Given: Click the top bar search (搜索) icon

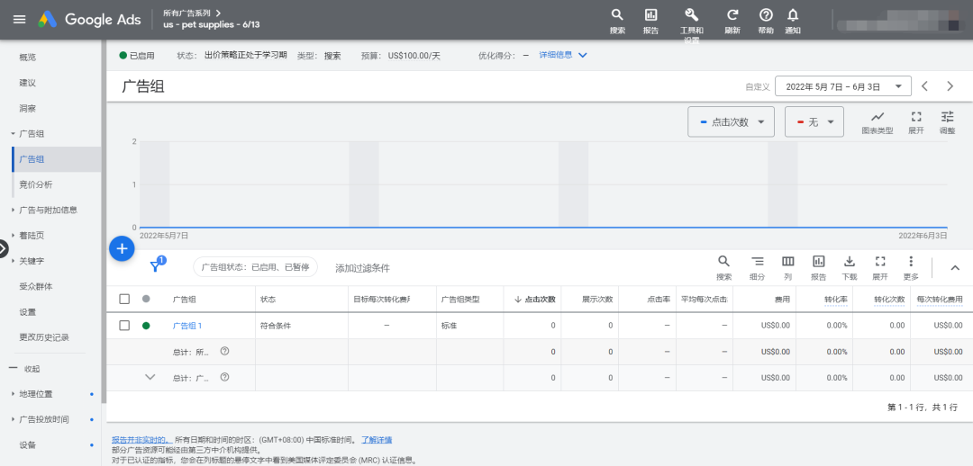Looking at the screenshot, I should pyautogui.click(x=617, y=15).
